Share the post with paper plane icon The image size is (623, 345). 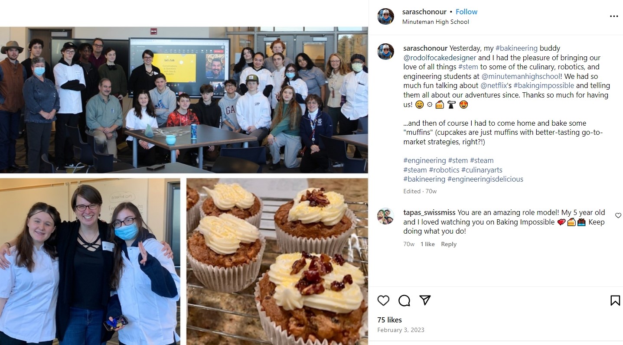click(x=425, y=300)
